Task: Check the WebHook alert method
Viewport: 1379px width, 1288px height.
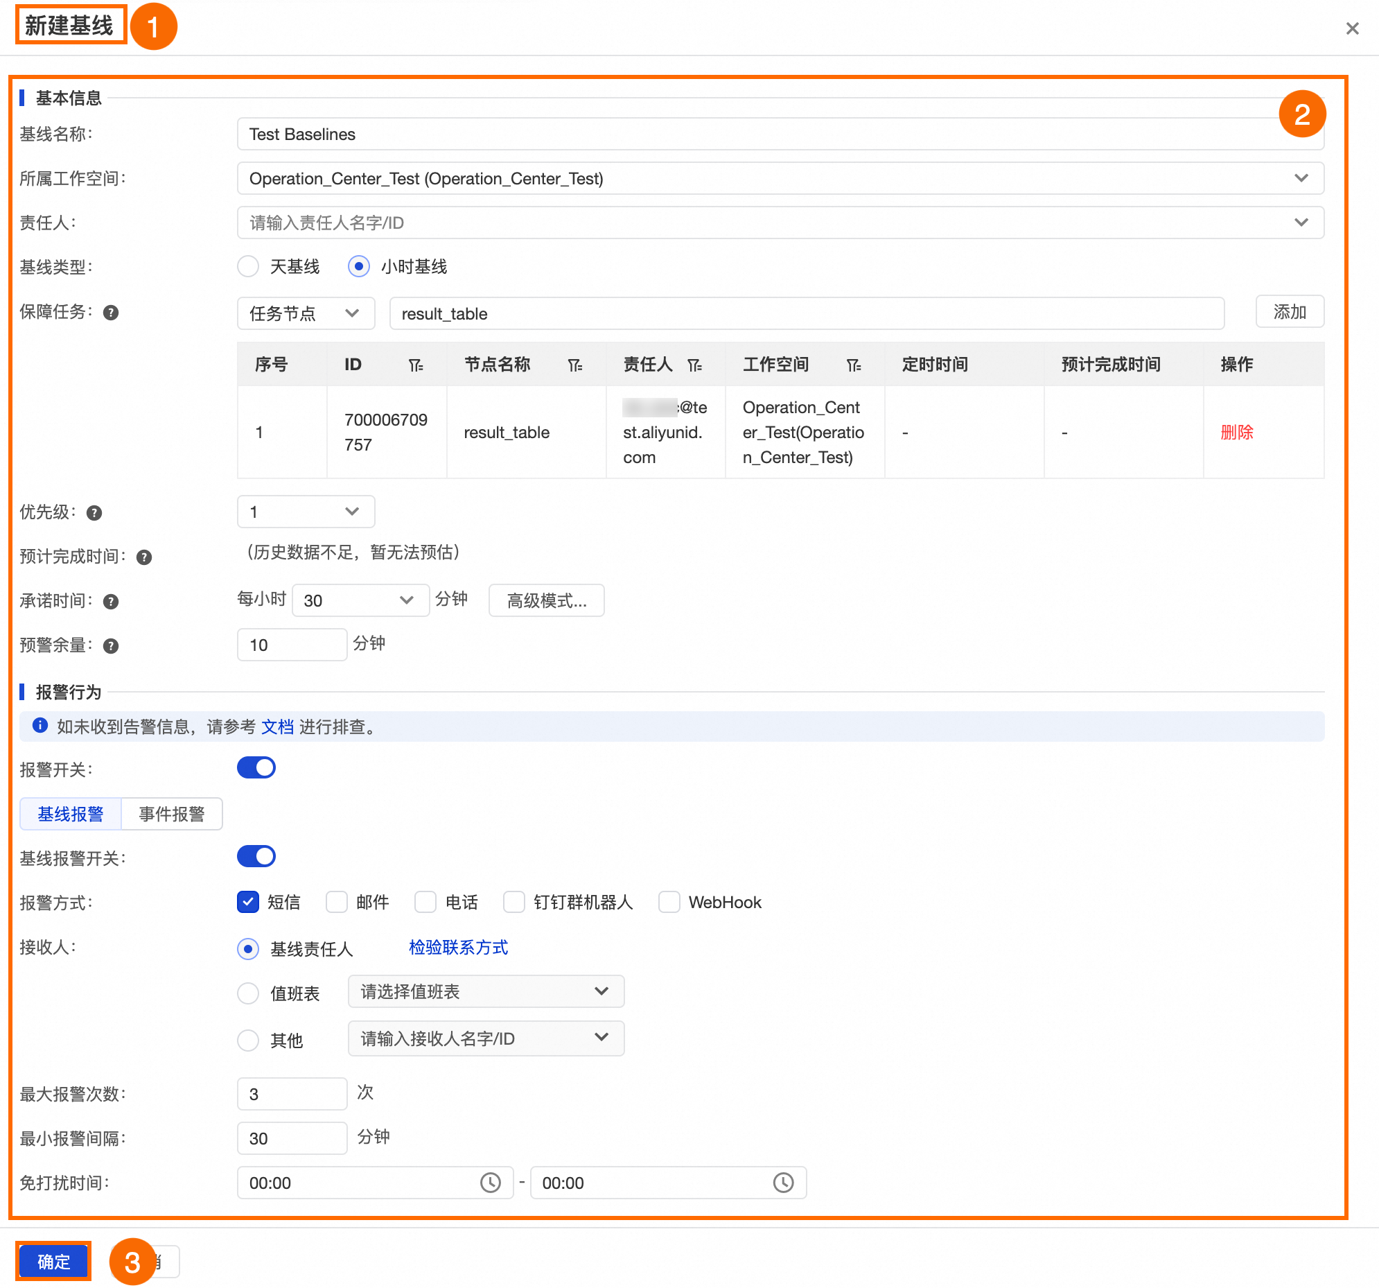Action: (x=669, y=901)
